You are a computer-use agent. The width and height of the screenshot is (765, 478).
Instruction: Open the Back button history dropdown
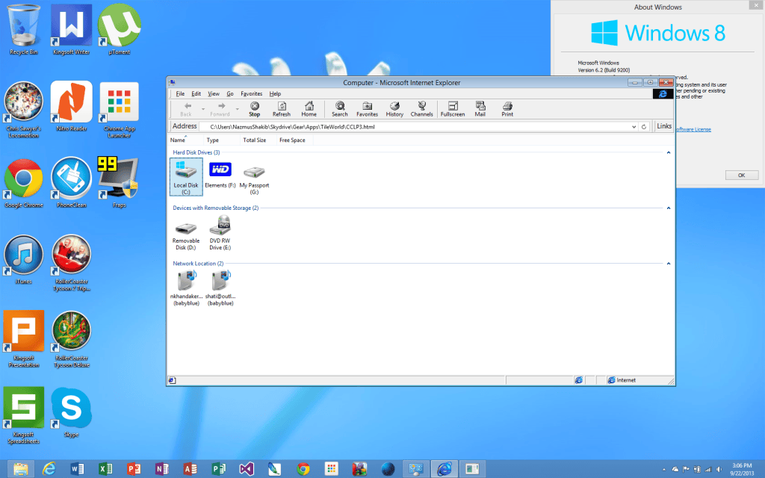coord(203,109)
